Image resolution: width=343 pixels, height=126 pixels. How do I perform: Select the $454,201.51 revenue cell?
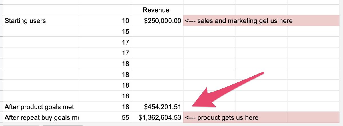(x=157, y=107)
